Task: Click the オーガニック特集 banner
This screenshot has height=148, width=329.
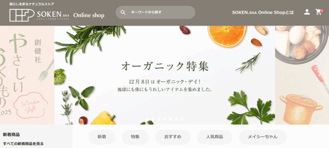Action: [x=165, y=75]
